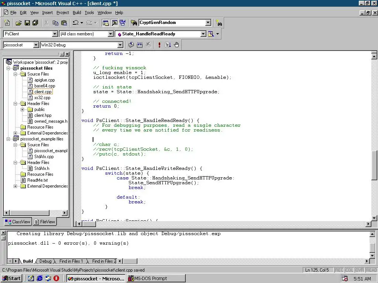Image resolution: width=378 pixels, height=283 pixels.
Task: Click the code editor vertical scrollbar thumb
Action: (x=374, y=165)
